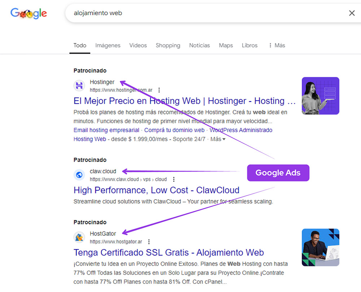The width and height of the screenshot is (361, 292).
Task: Click the 'Patrocinado' label above HostGator
Action: point(90,222)
